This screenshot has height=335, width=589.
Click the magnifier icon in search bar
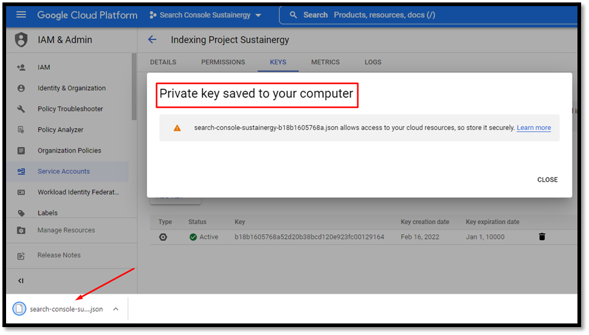pos(293,15)
